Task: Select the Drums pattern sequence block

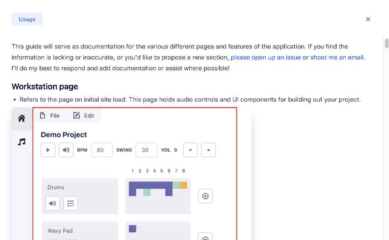Action: (158, 196)
